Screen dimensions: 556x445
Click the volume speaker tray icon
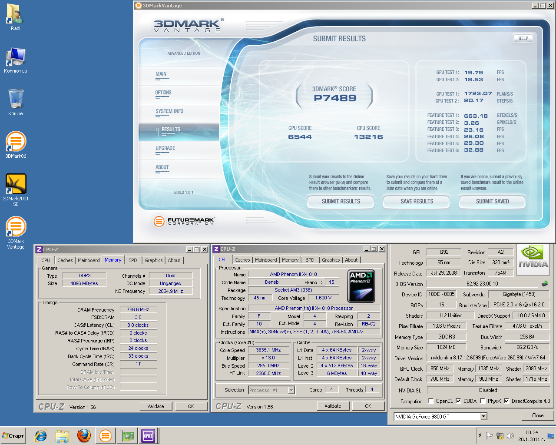click(510, 435)
